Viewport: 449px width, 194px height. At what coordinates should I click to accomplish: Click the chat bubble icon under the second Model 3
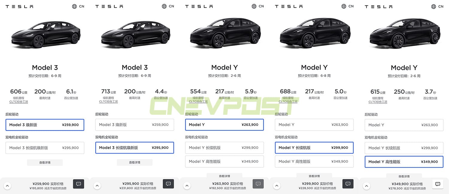(168, 184)
